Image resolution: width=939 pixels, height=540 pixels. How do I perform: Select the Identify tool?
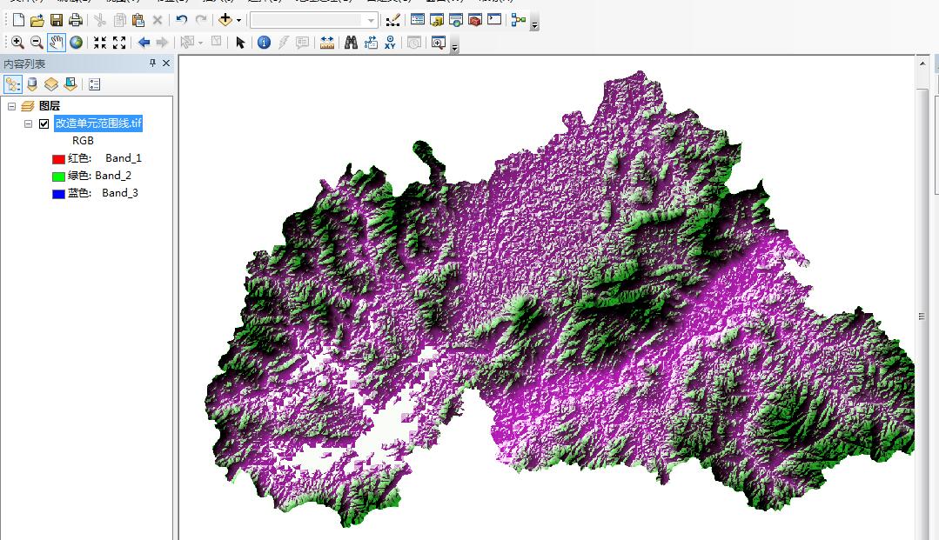(264, 43)
